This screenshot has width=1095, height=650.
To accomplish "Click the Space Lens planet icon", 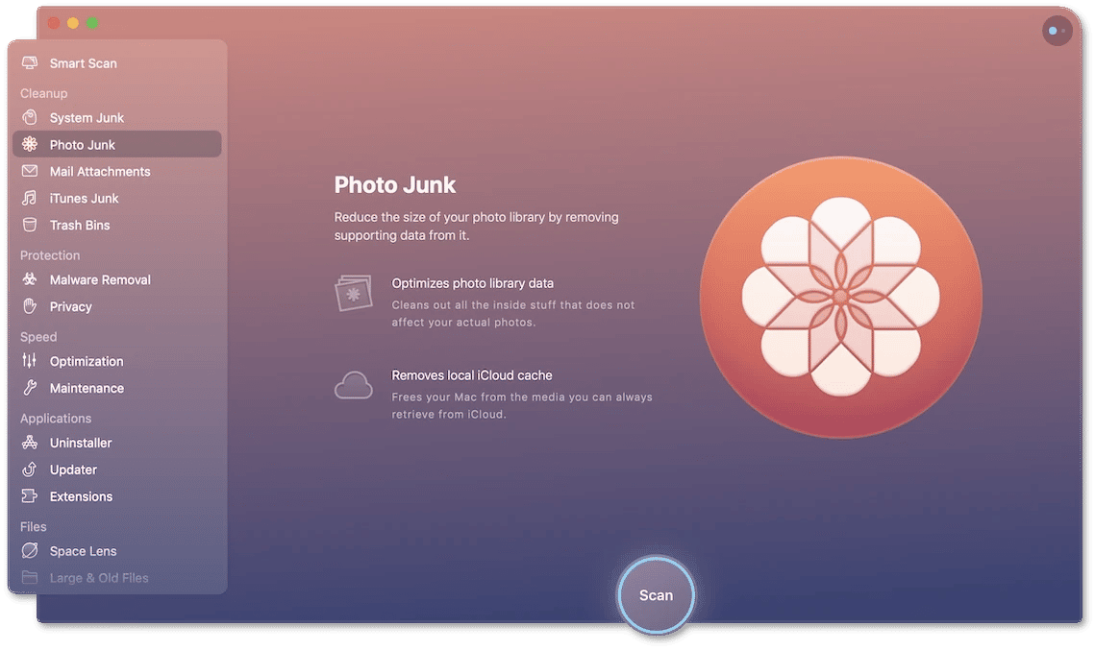I will point(30,550).
